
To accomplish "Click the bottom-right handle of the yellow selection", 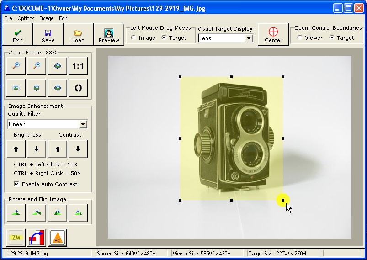I will click(x=283, y=200).
